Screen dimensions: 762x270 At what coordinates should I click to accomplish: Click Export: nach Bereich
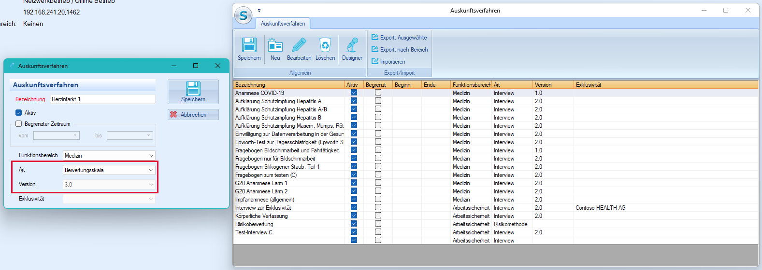(400, 50)
